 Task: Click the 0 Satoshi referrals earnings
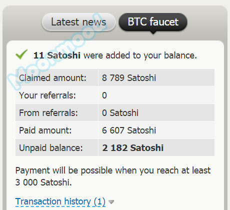tap(120, 113)
